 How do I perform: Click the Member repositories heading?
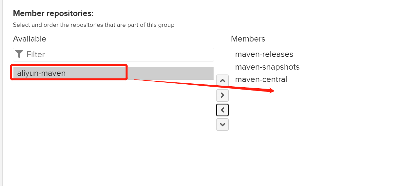[x=53, y=13]
